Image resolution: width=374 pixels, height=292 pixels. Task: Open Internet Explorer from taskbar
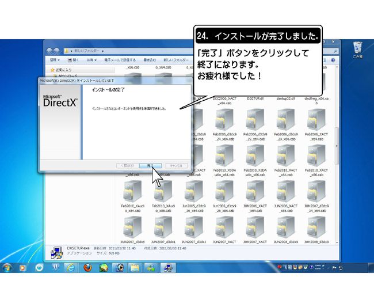coord(71,268)
